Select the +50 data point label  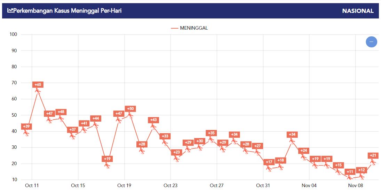point(130,108)
